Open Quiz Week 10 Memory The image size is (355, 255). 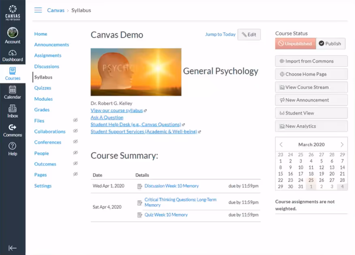click(166, 215)
